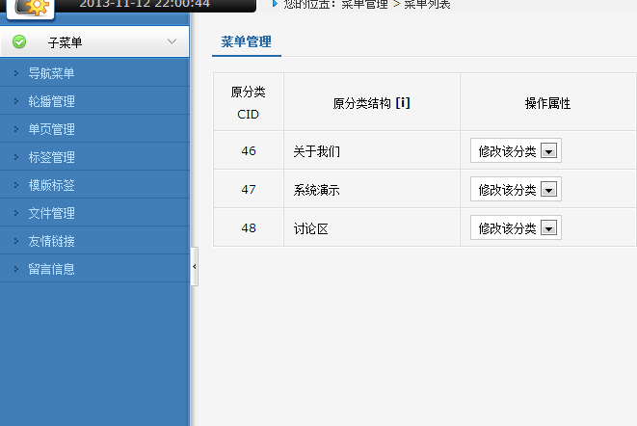Viewport: 637px width, 426px height.
Task: Open the 模版标签 sidebar item
Action: [52, 185]
